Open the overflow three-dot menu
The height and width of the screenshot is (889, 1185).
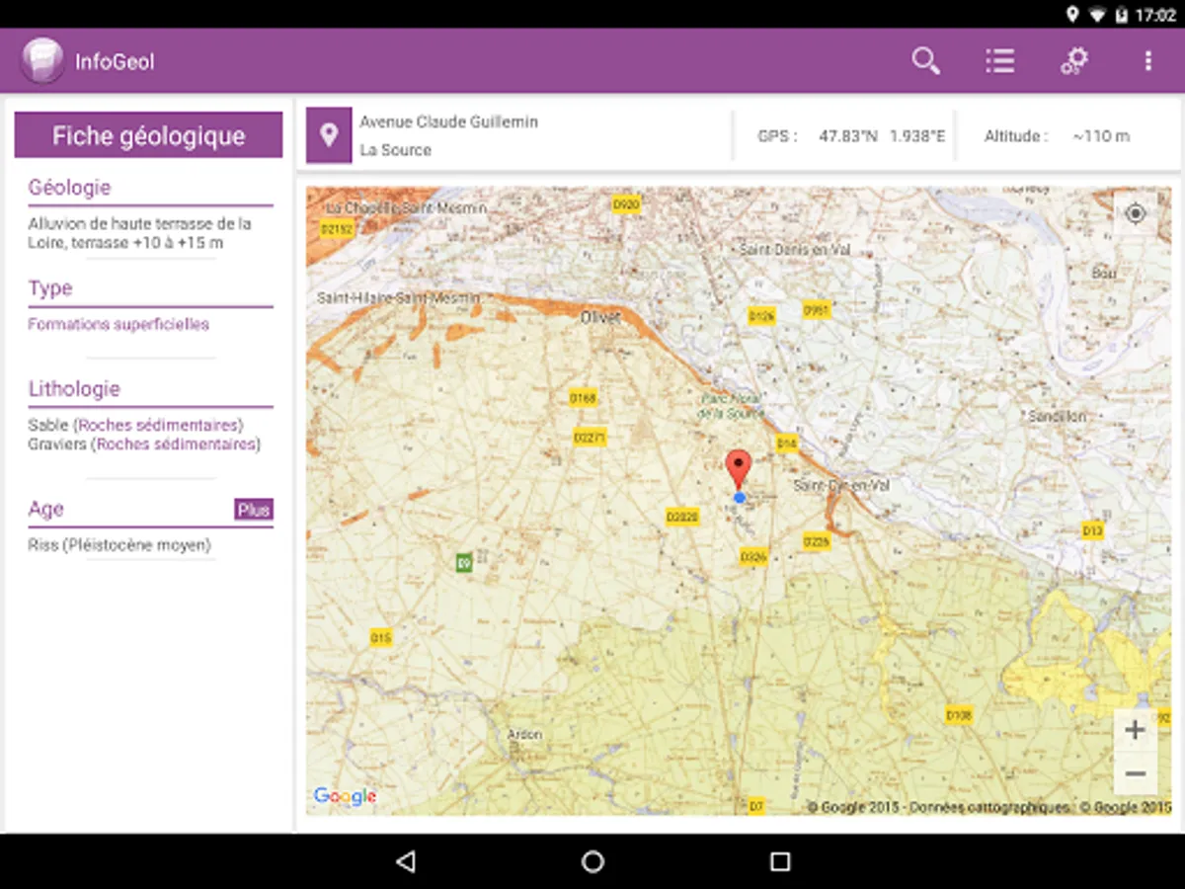click(x=1147, y=61)
